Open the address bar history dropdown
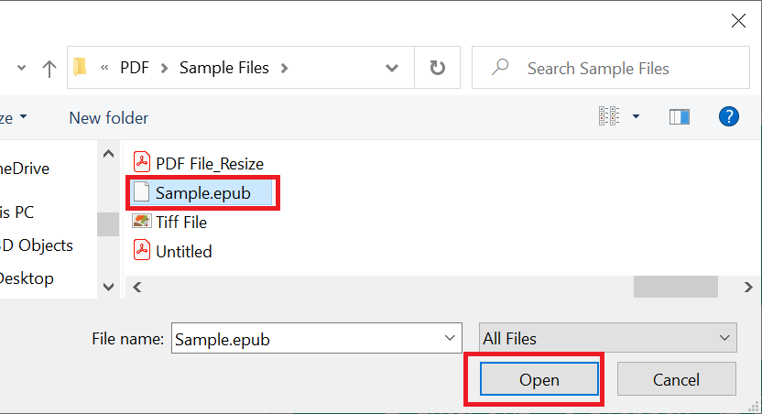This screenshot has height=414, width=762. coord(392,68)
